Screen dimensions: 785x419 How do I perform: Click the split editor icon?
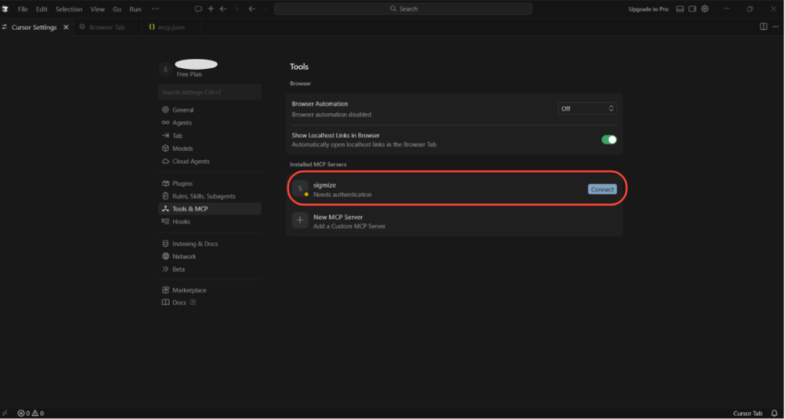764,27
